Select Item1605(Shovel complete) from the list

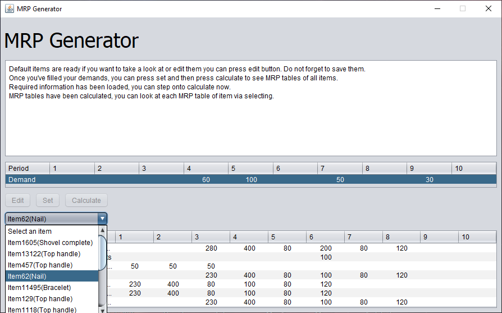[x=52, y=243]
